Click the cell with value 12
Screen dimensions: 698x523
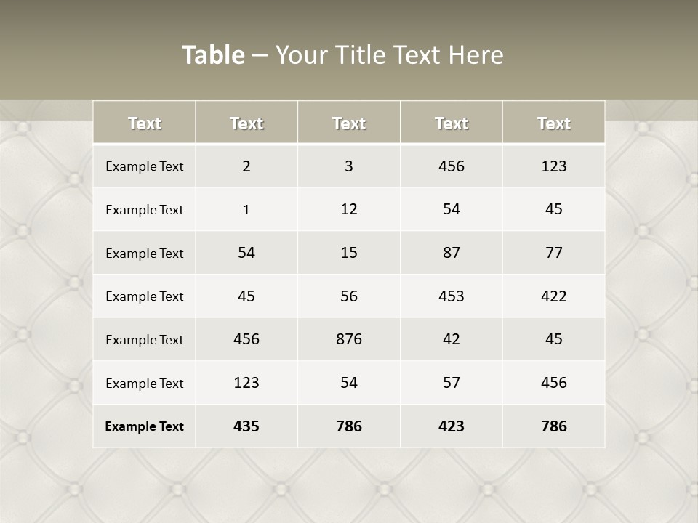(x=349, y=209)
